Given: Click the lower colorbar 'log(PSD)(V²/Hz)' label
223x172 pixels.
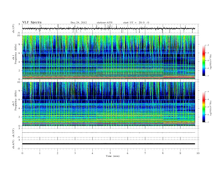Looking at the screenshot, I should pos(211,108).
